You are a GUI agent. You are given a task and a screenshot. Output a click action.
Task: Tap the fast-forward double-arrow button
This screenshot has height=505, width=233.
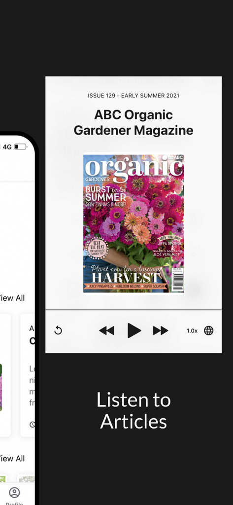(x=160, y=330)
